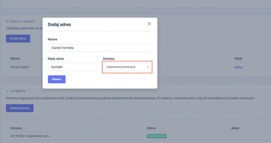Viewport: 271px width, 143px height.
Task: Click the Reply adres field with kontakt
Action: [x=72, y=67]
